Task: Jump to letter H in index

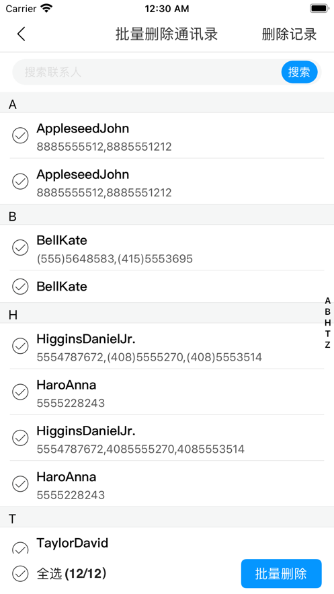Action: pyautogui.click(x=327, y=323)
